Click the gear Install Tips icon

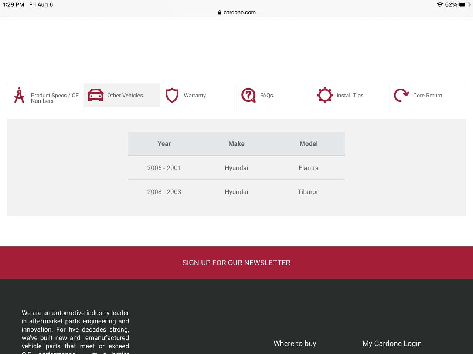[x=325, y=95]
